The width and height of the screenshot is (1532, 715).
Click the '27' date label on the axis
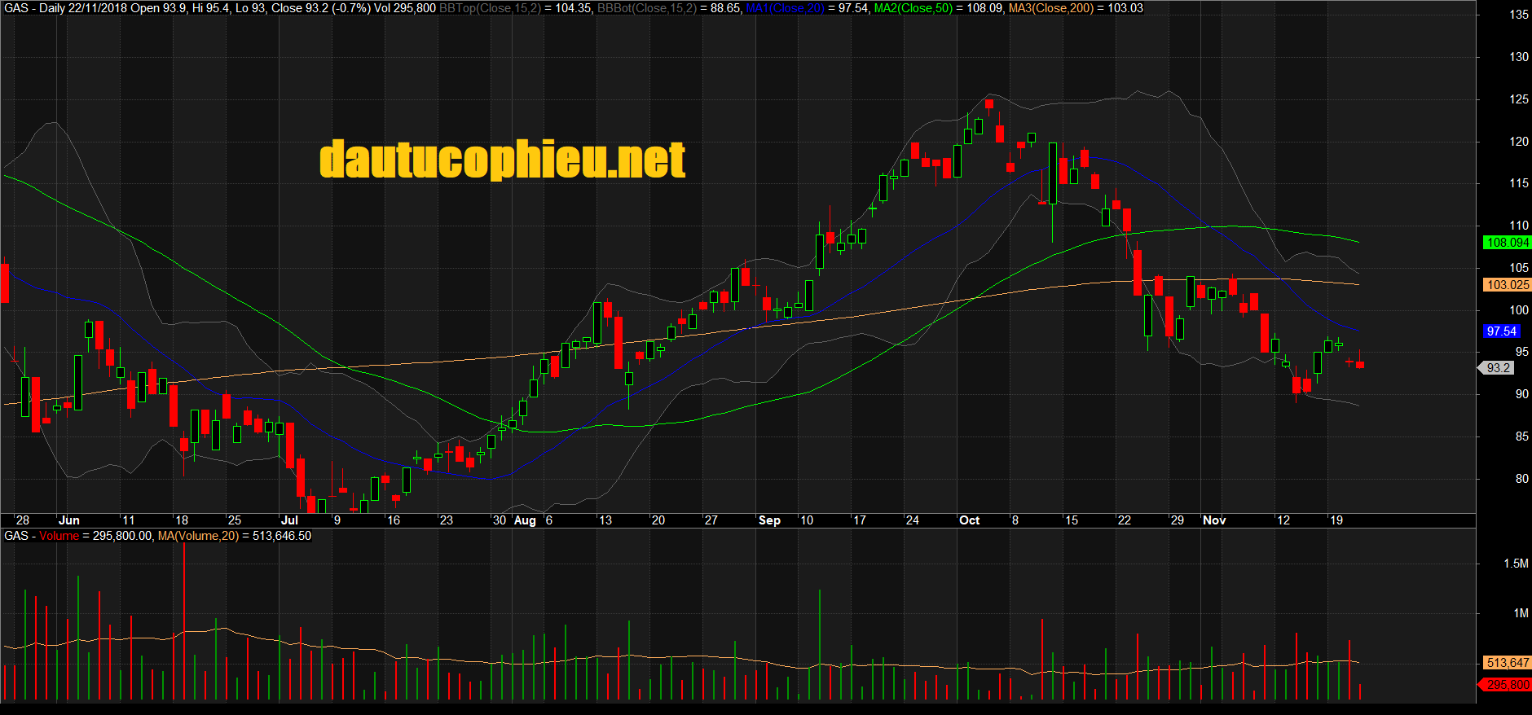[711, 520]
